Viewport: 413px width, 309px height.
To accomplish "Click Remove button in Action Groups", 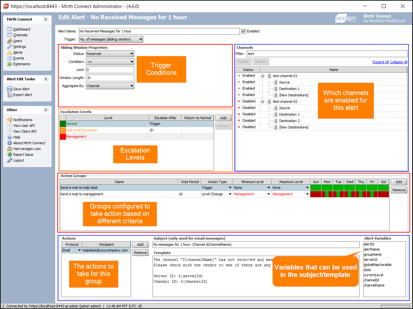I will coord(399,190).
